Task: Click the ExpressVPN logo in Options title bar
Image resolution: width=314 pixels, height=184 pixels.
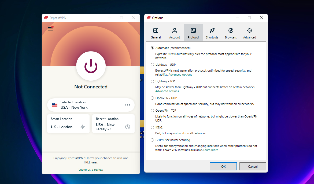Action: 149,18
